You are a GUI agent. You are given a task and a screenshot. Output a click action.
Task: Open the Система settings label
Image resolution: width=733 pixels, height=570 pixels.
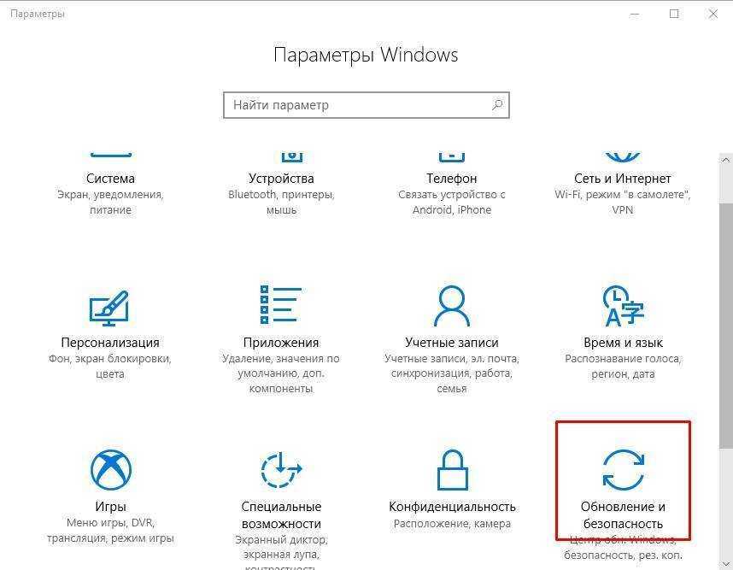110,178
